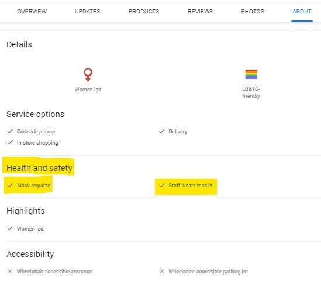Click the rainbow LGBTQ-friendly flag icon
The width and height of the screenshot is (321, 281).
(x=251, y=74)
